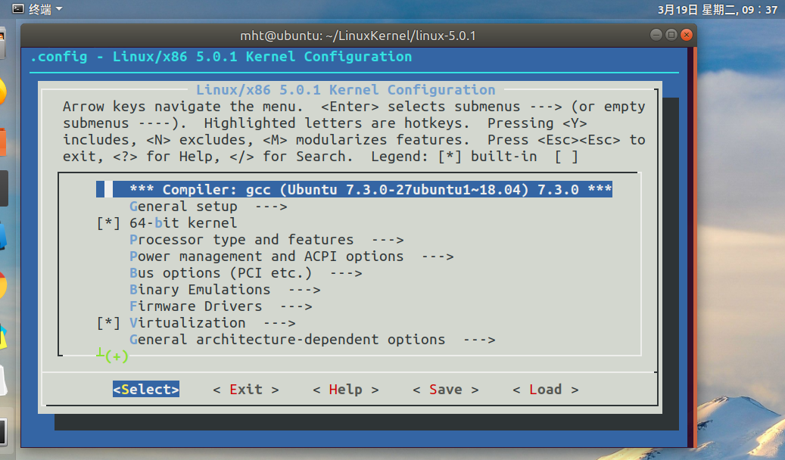Close the mht@ubuntu terminal window
Viewport: 785px width, 460px height.
coord(687,35)
